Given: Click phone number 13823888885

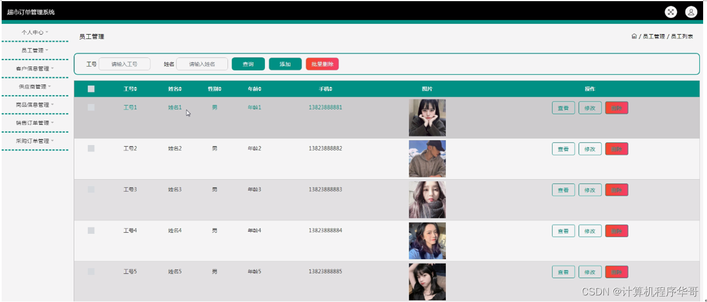Looking at the screenshot, I should 325,272.
